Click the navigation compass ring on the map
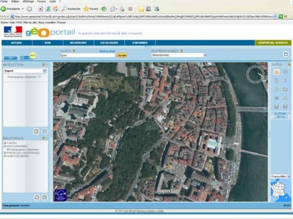The height and width of the screenshot is (219, 293). [x=256, y=74]
